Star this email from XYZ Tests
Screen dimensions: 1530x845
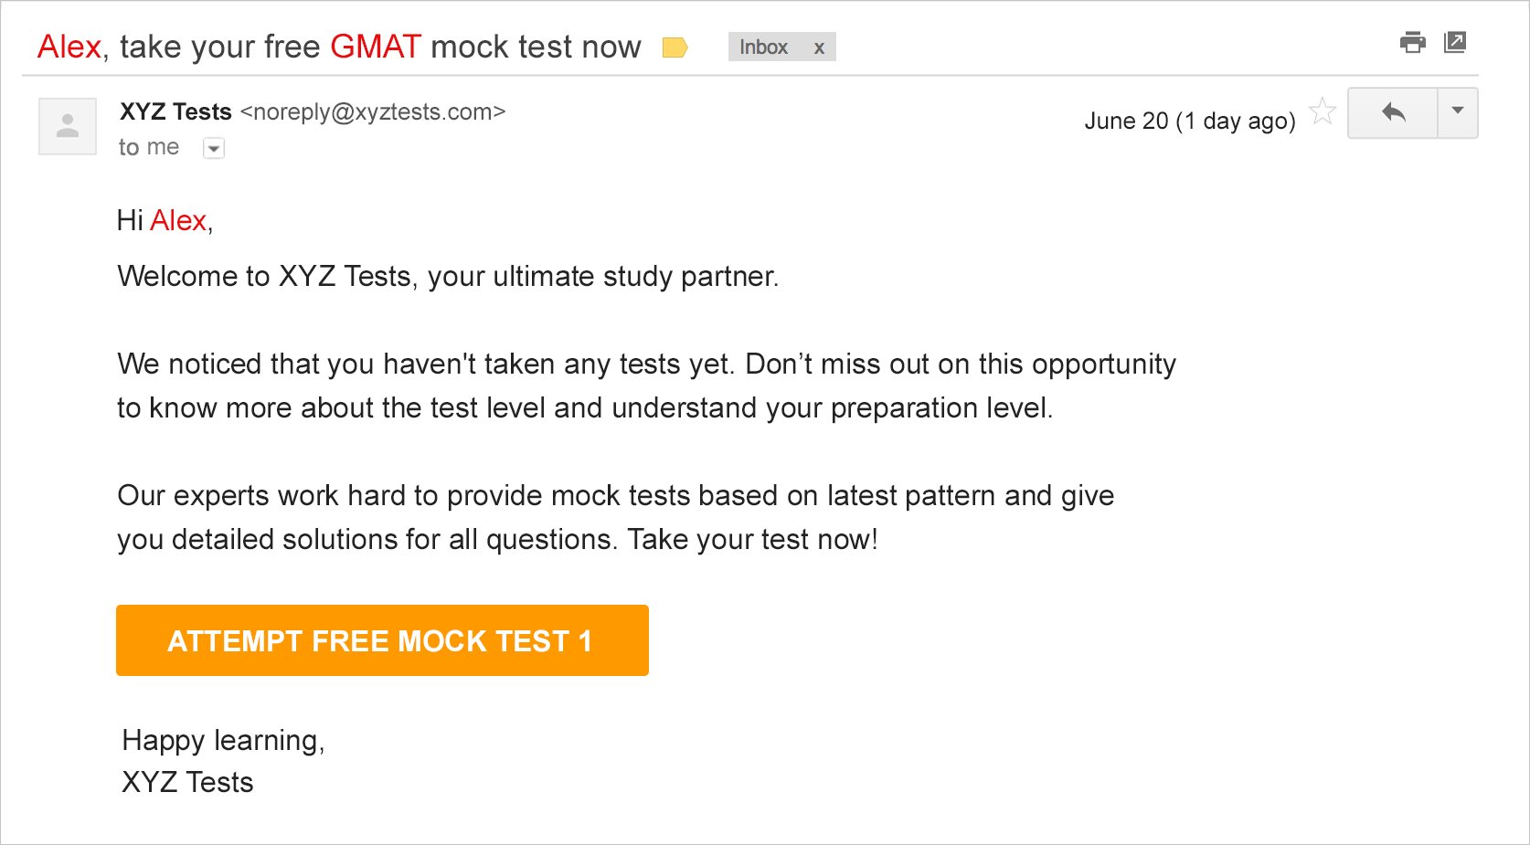[x=1323, y=111]
